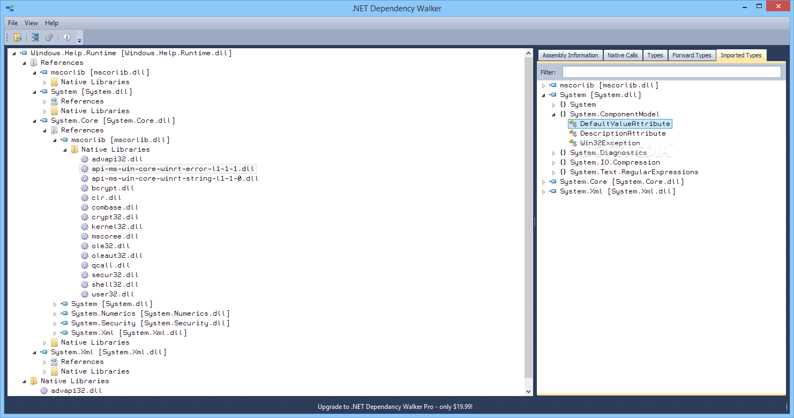Image resolution: width=794 pixels, height=418 pixels.
Task: Select DescriptionAttribute in the types tree
Action: (x=623, y=133)
